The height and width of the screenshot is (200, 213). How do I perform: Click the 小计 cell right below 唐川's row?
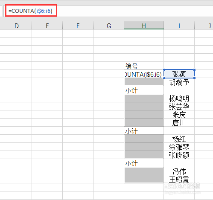144,130
